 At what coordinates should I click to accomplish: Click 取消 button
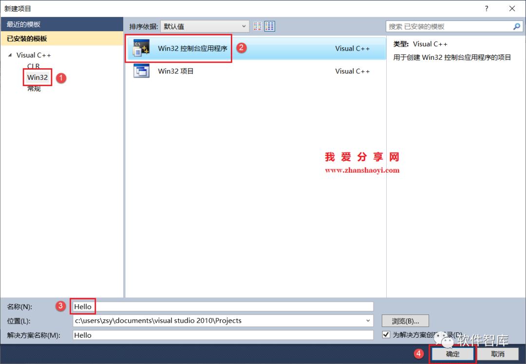click(498, 354)
